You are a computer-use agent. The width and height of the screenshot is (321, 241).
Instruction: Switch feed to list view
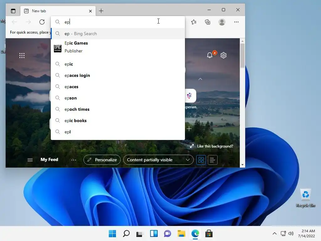[x=213, y=160]
